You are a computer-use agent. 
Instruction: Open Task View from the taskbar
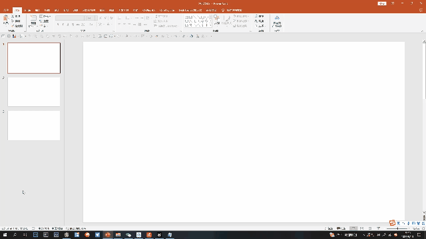pos(25,234)
